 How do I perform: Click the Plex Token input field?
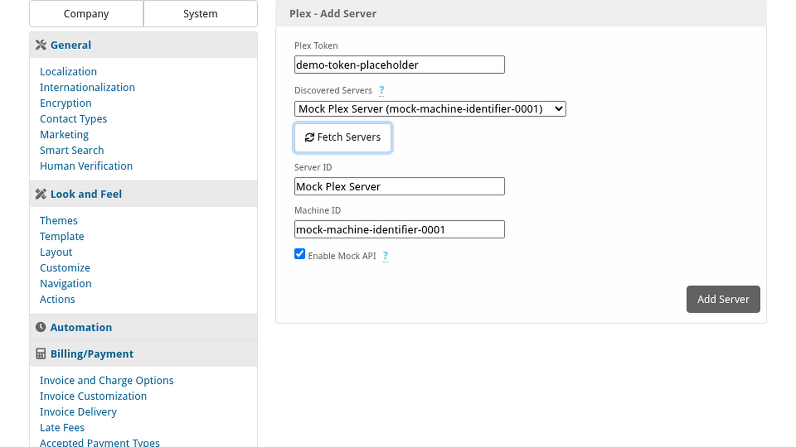399,65
